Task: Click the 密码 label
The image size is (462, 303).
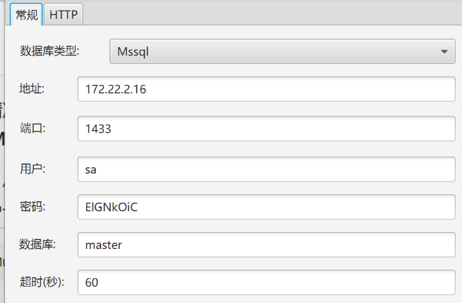Action: coord(33,207)
